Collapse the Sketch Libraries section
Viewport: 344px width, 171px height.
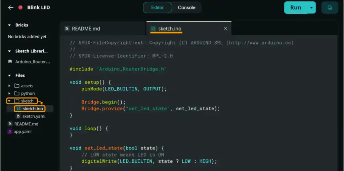9,51
